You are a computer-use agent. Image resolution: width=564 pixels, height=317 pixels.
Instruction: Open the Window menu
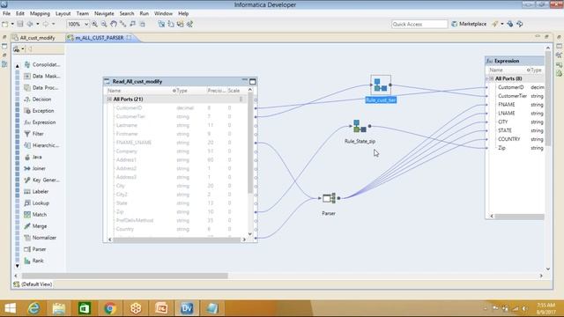click(163, 13)
